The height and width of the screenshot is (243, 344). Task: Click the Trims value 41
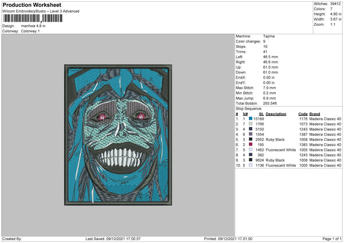point(265,52)
